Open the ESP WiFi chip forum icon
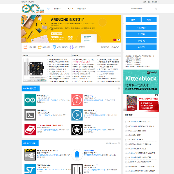 [30, 155]
